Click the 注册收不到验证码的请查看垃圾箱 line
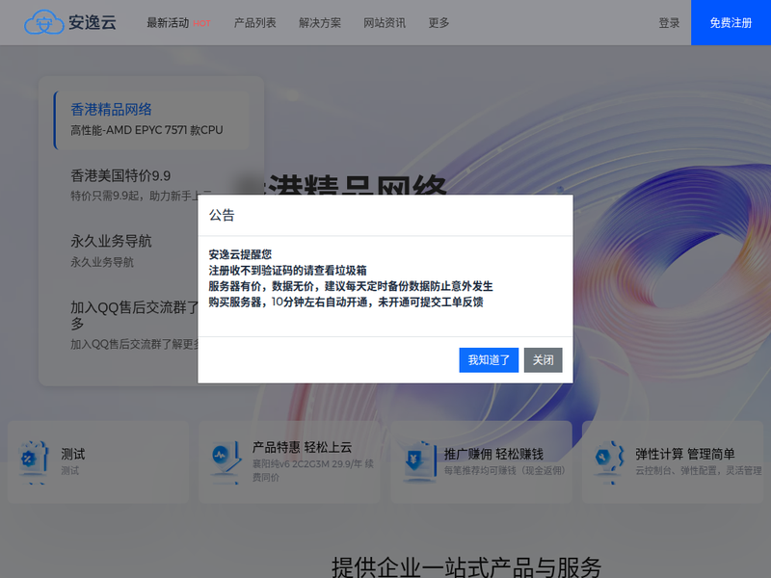The width and height of the screenshot is (771, 578). (287, 271)
